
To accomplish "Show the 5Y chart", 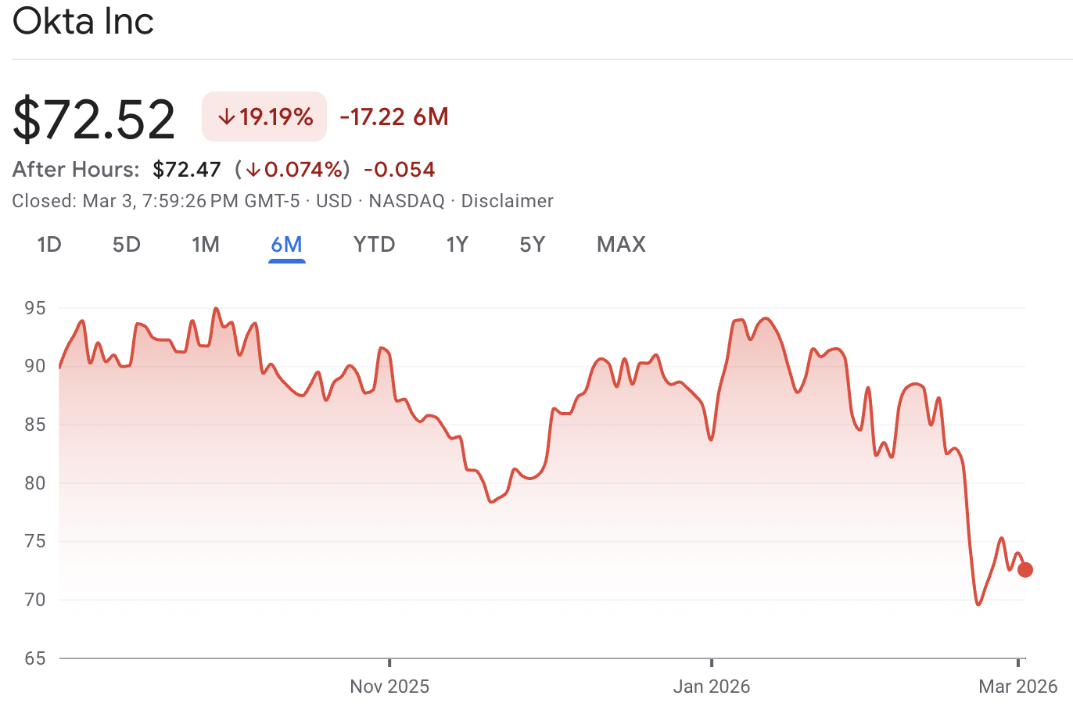I will 532,245.
